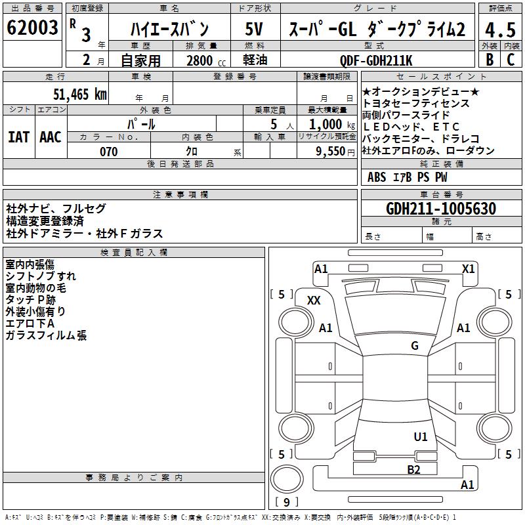This screenshot has width=525, height=525.
Task: Select the inspector remark 室内動物の毛
Action: tap(35, 288)
